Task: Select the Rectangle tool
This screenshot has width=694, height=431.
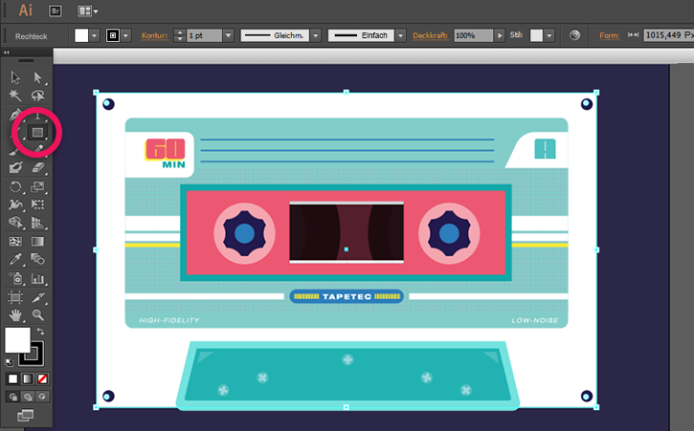Action: coord(37,132)
